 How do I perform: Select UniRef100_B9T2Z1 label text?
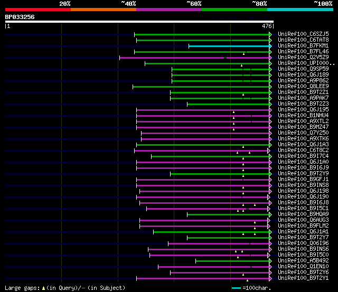pos(303,92)
